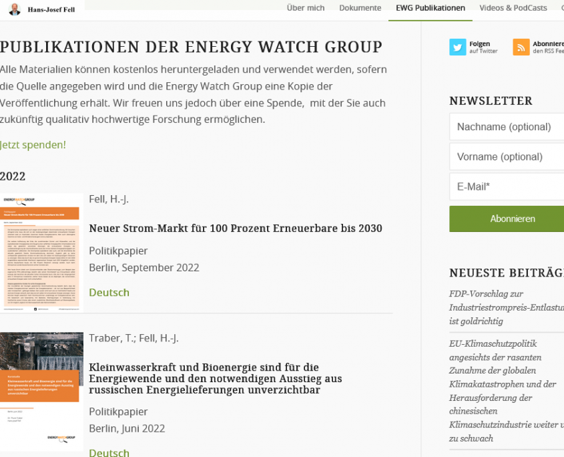The image size is (564, 457).
Task: Click into the E-Mail input field
Action: click(x=507, y=187)
